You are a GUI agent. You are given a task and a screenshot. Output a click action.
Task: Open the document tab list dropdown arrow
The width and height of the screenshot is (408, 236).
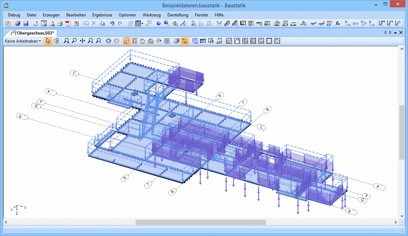tap(395, 33)
